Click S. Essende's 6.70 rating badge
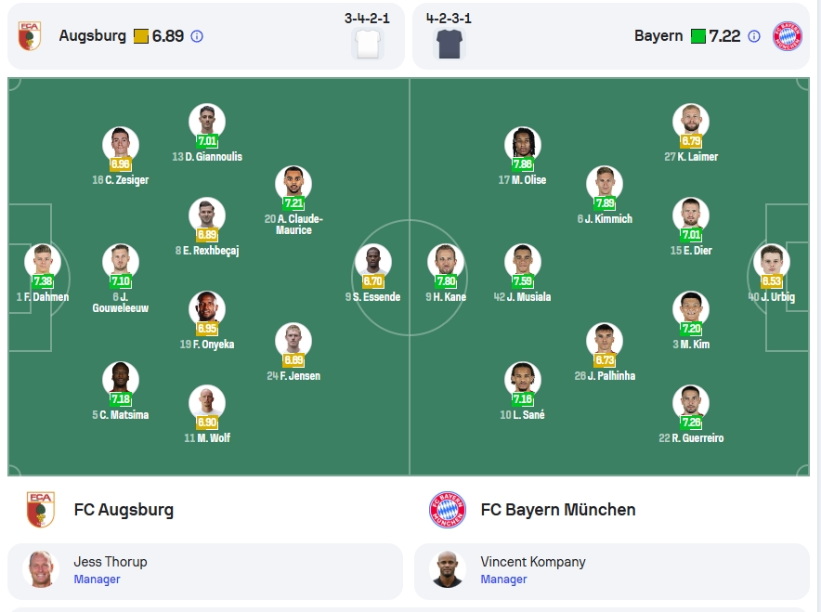821x612 pixels. (372, 281)
